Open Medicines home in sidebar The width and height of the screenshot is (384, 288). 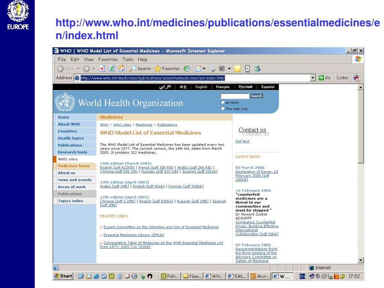(x=74, y=166)
